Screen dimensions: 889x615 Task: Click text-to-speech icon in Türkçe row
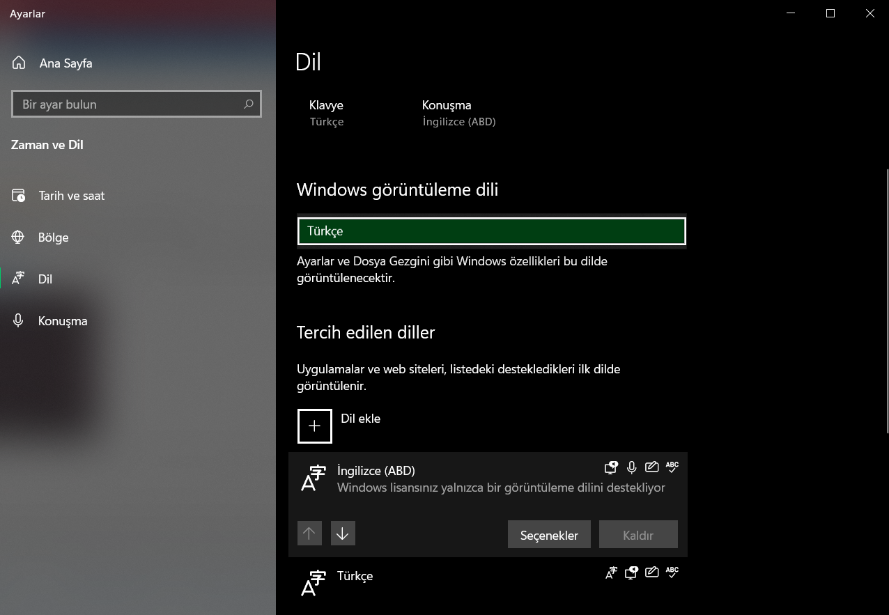coord(631,573)
